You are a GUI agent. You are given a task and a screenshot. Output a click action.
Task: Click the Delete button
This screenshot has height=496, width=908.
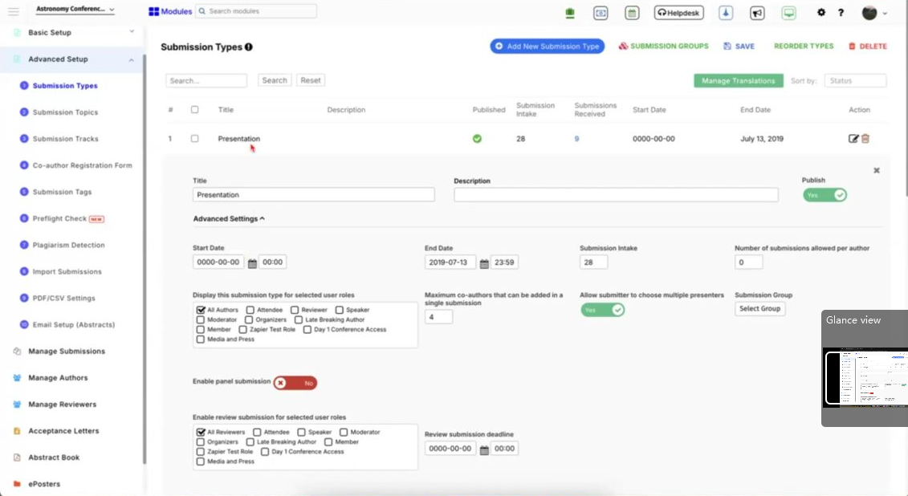click(x=868, y=47)
